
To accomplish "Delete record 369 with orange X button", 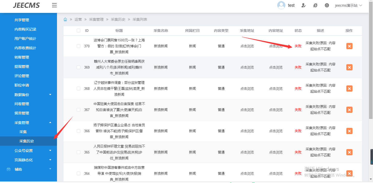I will [349, 67].
